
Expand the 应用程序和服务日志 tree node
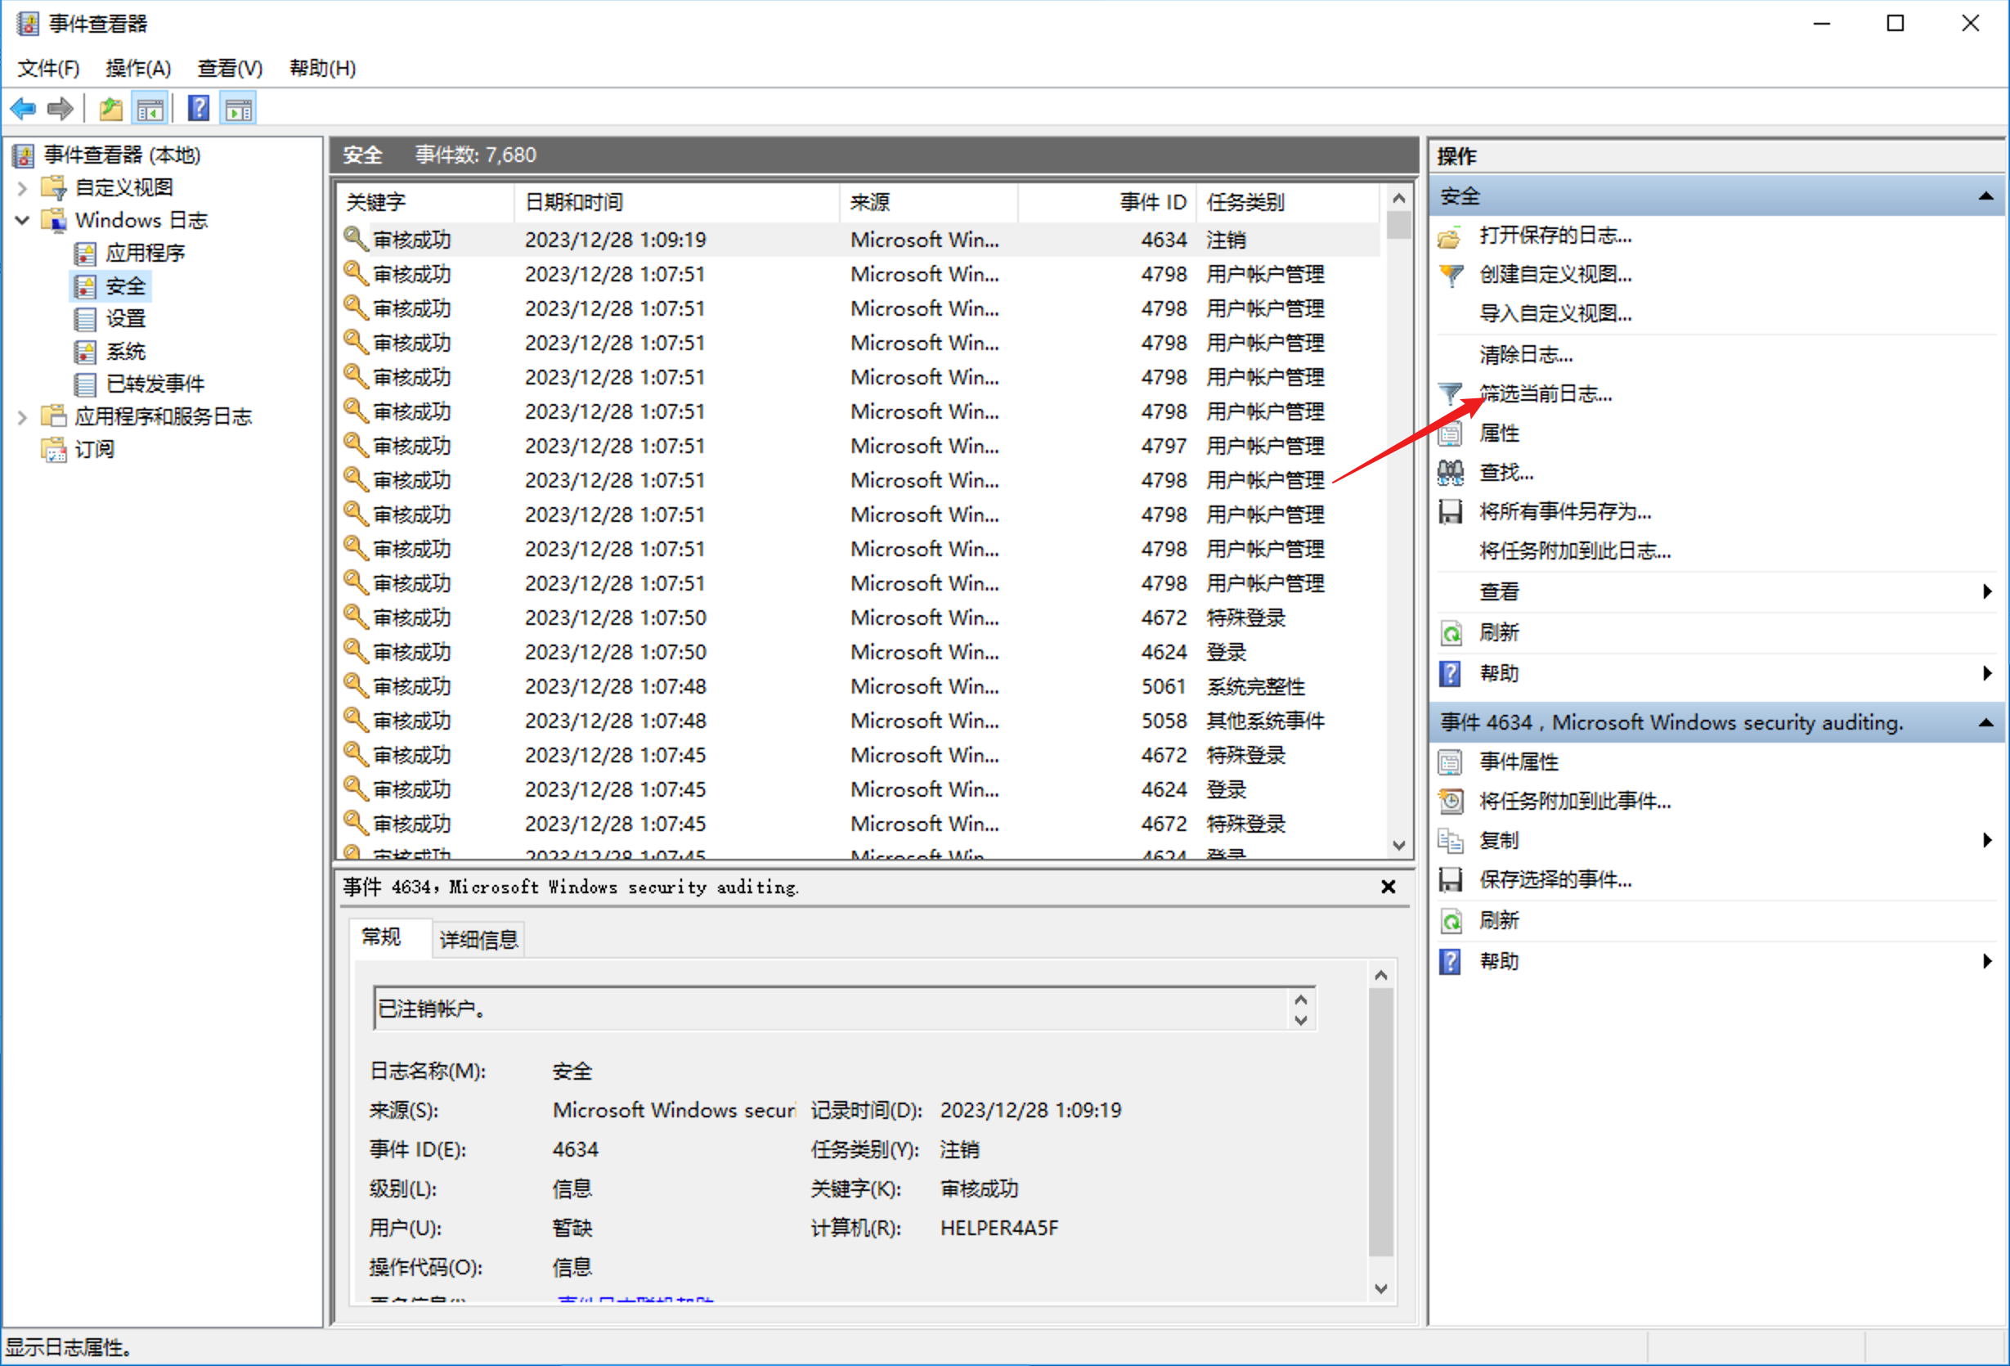[24, 417]
